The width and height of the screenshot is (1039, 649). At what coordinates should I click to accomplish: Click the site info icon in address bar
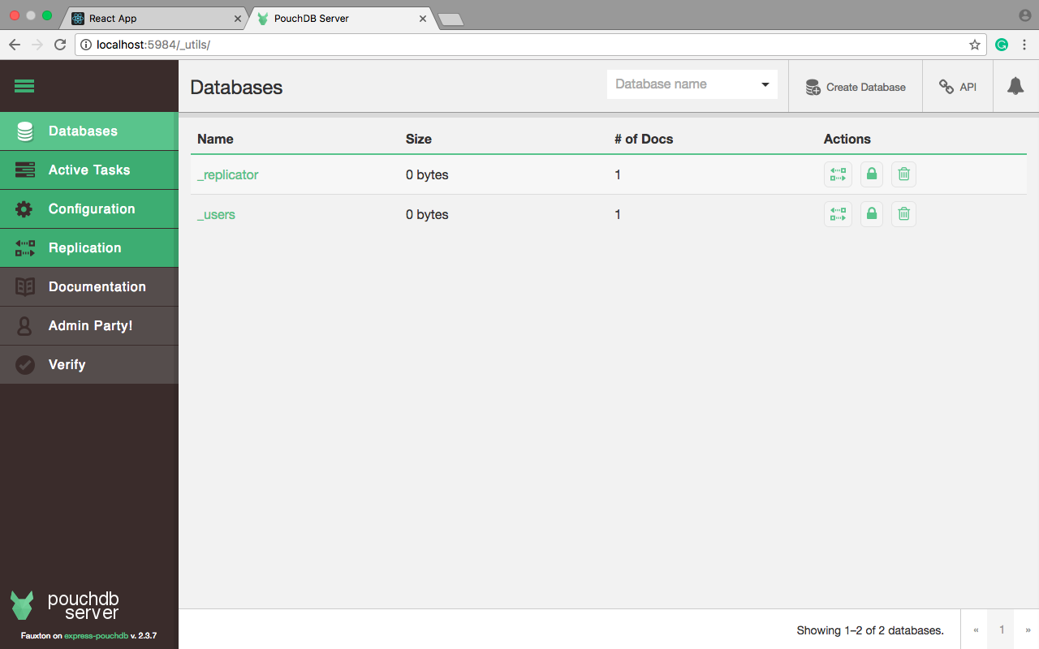coord(86,45)
